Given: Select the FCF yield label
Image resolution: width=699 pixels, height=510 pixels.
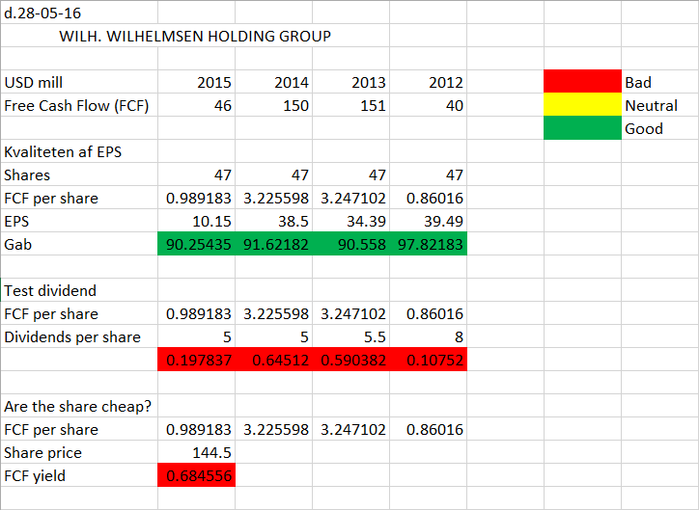Looking at the screenshot, I should pyautogui.click(x=35, y=475).
